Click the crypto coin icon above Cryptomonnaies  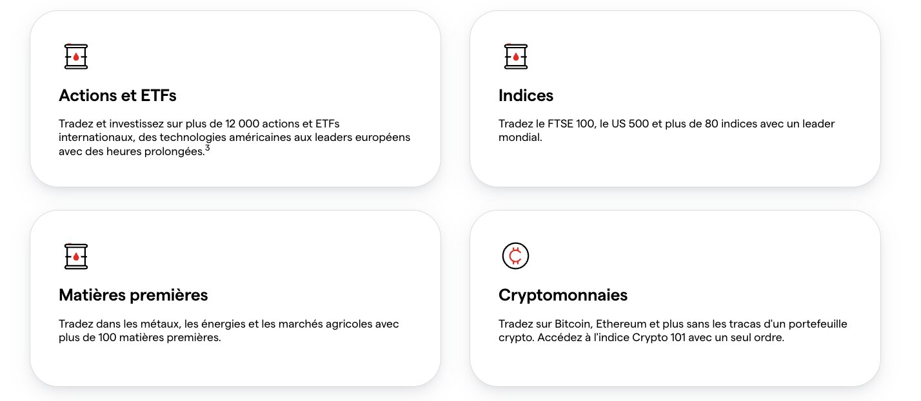point(515,256)
